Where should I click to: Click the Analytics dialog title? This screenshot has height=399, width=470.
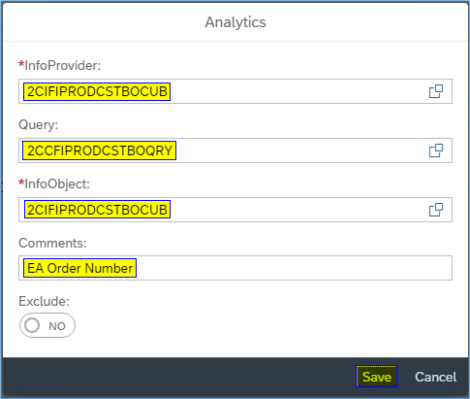coord(235,22)
